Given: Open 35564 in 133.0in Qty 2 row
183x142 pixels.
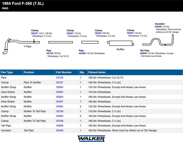Looking at the screenshot, I should [60, 106].
